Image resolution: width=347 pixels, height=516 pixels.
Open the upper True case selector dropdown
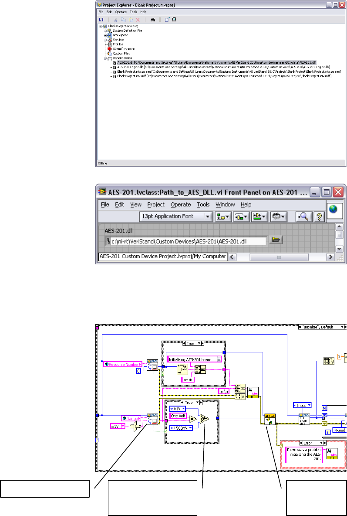pyautogui.click(x=193, y=343)
